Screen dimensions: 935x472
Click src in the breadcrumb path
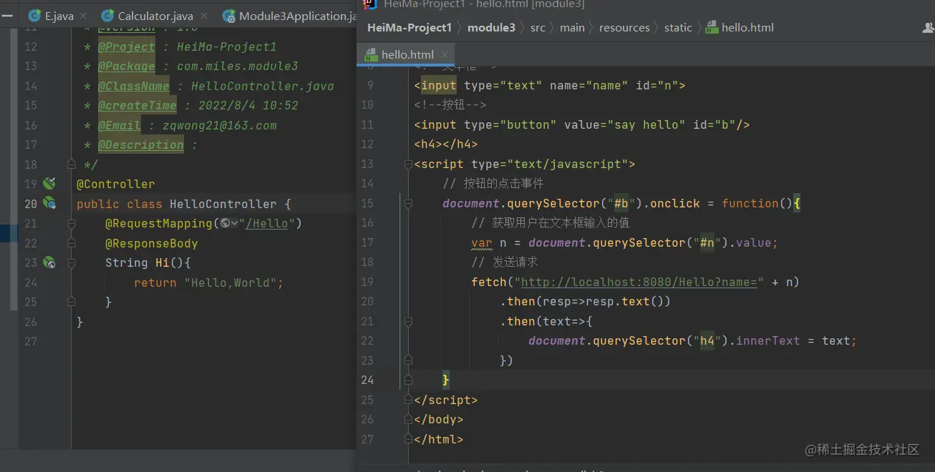tap(538, 28)
